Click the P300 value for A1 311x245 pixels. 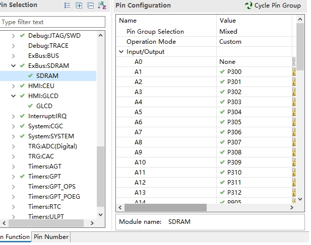[x=234, y=72]
